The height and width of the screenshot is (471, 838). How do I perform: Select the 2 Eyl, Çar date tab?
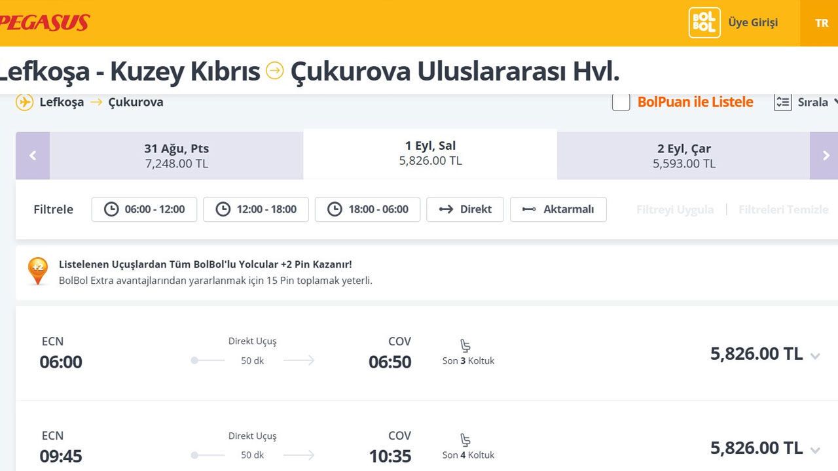coord(683,156)
